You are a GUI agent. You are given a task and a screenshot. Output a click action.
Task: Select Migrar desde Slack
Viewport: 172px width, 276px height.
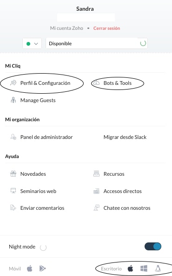[x=125, y=137]
